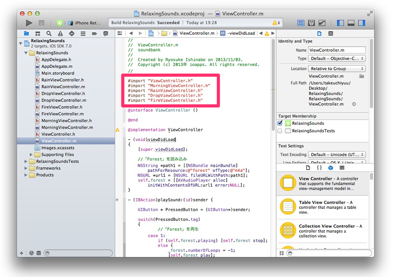The image size is (393, 277).
Task: Enable RelaxingSoundsTests target membership checkbox
Action: pos(280,131)
